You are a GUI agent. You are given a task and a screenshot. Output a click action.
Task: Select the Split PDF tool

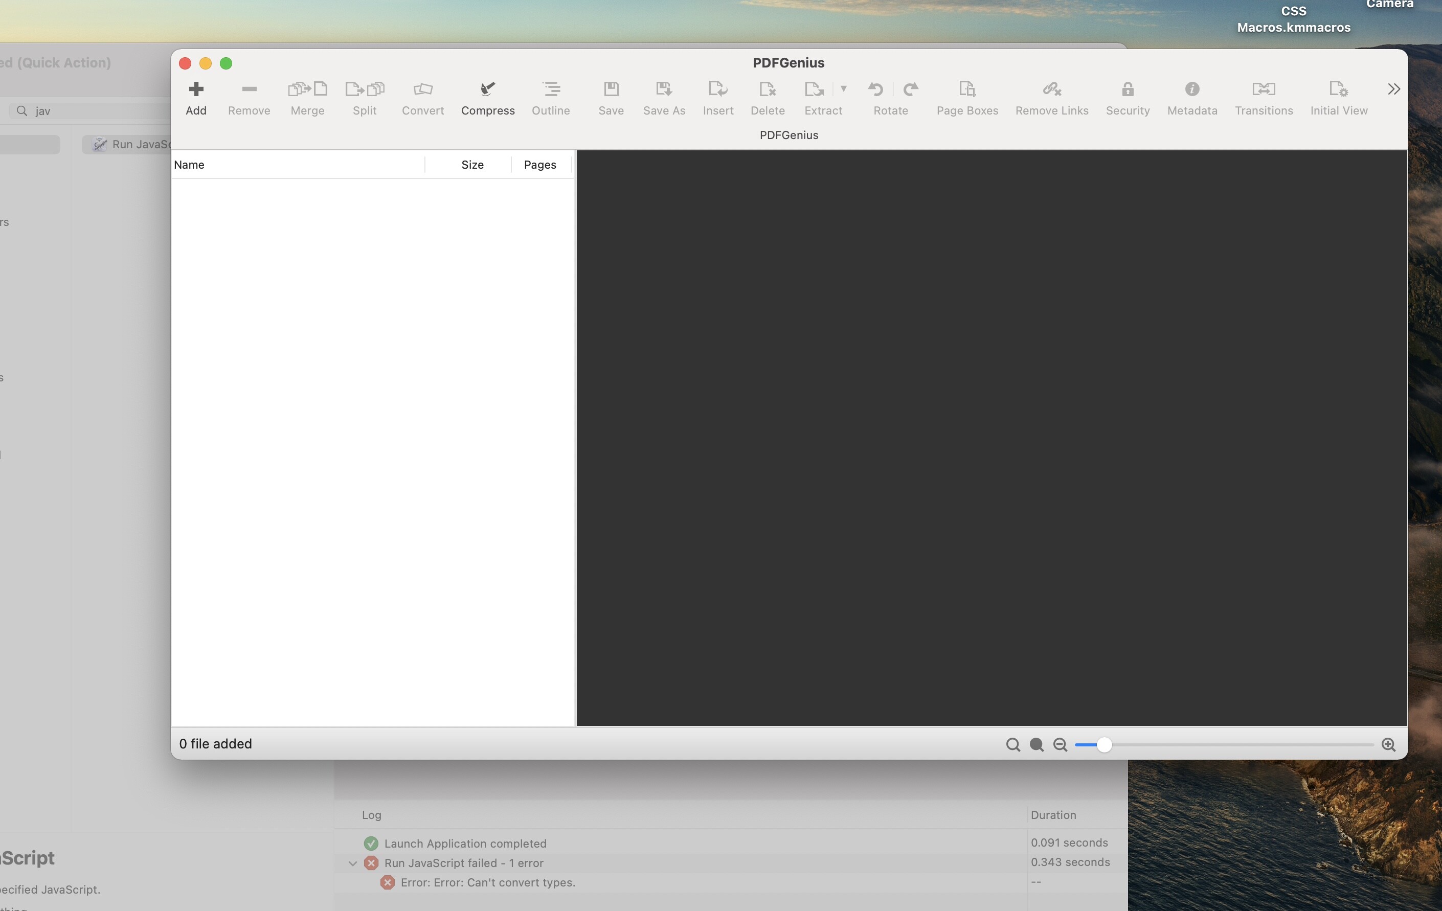tap(365, 90)
